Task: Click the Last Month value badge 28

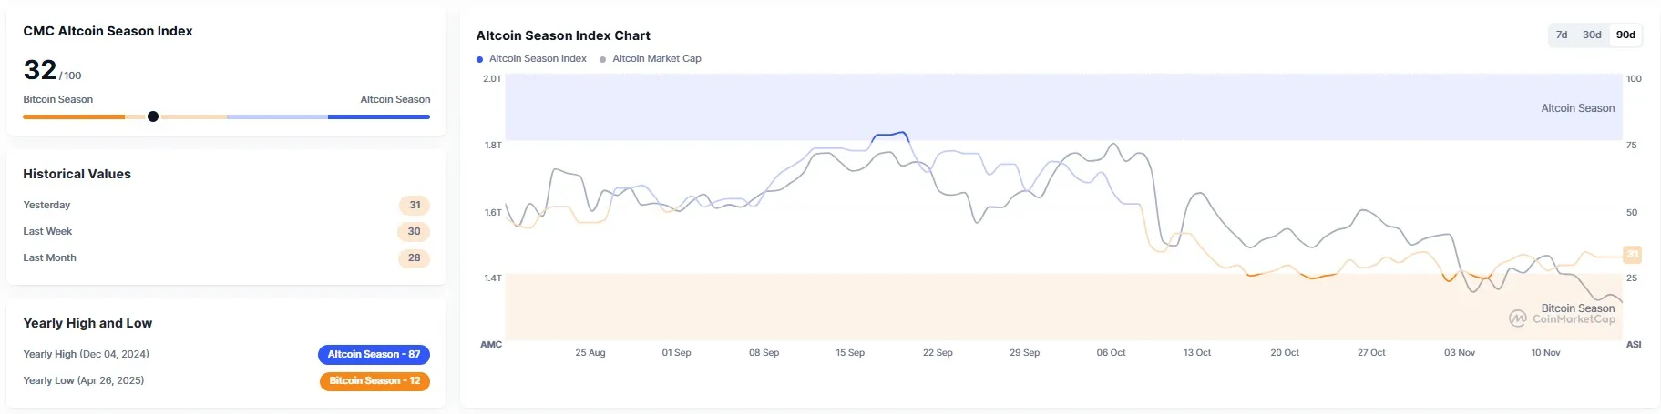Action: pos(414,257)
